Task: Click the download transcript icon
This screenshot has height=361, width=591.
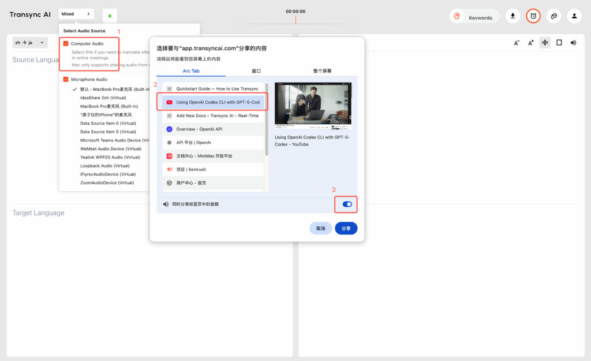Action: pyautogui.click(x=513, y=16)
